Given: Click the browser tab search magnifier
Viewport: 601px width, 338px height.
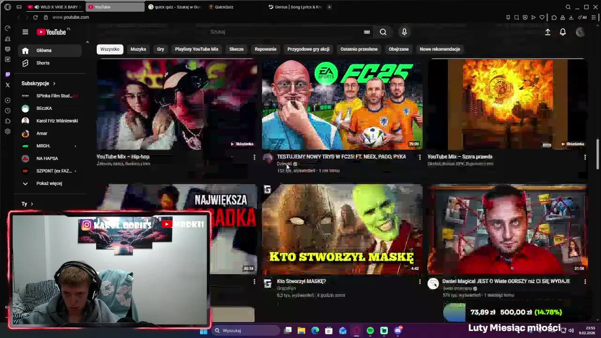Looking at the screenshot, I should click(x=568, y=7).
